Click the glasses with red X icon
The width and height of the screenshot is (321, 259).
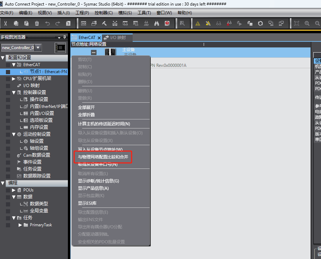point(229,24)
